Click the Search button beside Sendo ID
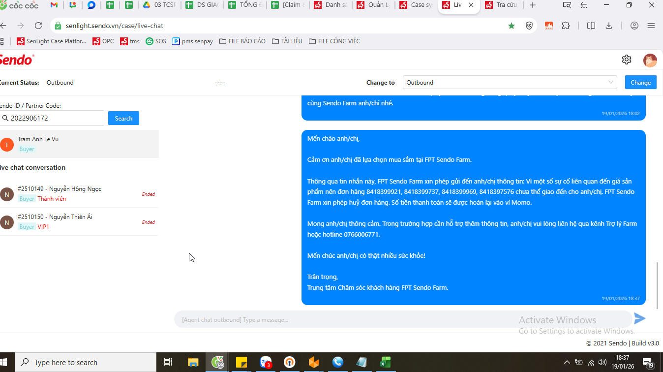The image size is (663, 372). click(123, 118)
